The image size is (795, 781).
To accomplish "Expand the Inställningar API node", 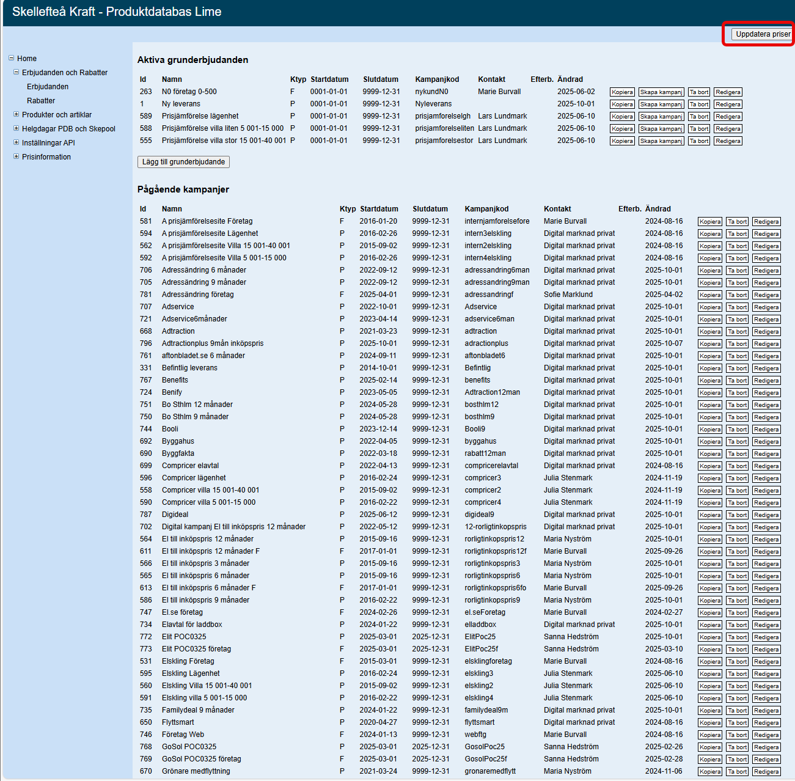I will (x=16, y=142).
